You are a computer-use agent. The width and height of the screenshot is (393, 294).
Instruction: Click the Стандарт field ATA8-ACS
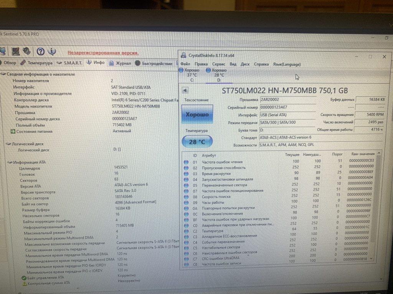321,137
